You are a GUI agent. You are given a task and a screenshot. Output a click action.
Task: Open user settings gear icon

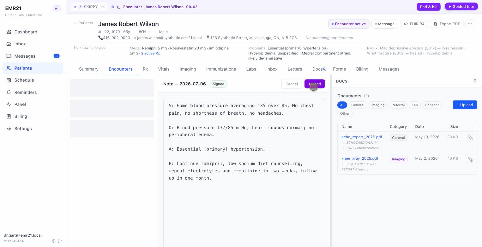pyautogui.click(x=54, y=241)
